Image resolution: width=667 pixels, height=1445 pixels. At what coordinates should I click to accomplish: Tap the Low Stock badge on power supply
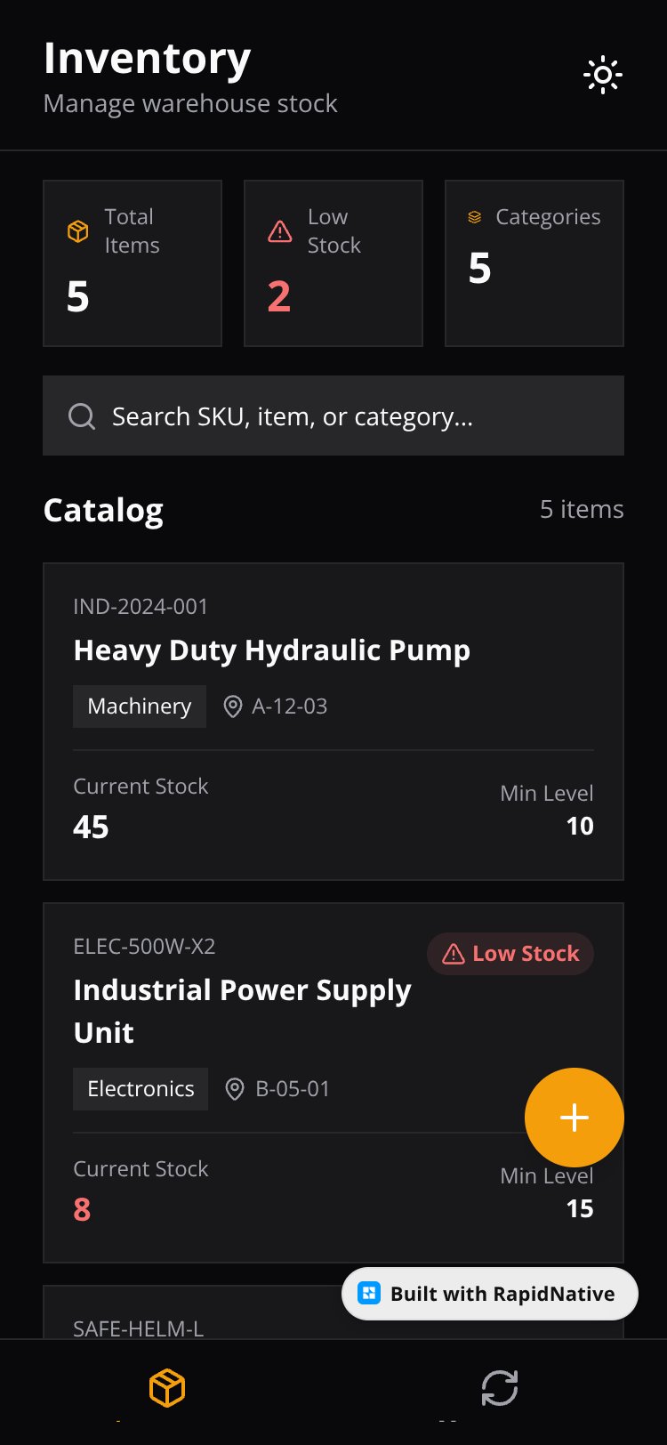coord(510,954)
